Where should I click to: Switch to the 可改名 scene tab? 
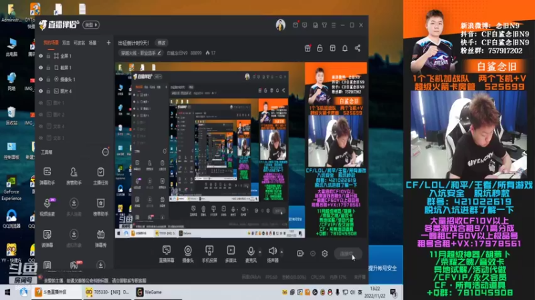pos(80,43)
